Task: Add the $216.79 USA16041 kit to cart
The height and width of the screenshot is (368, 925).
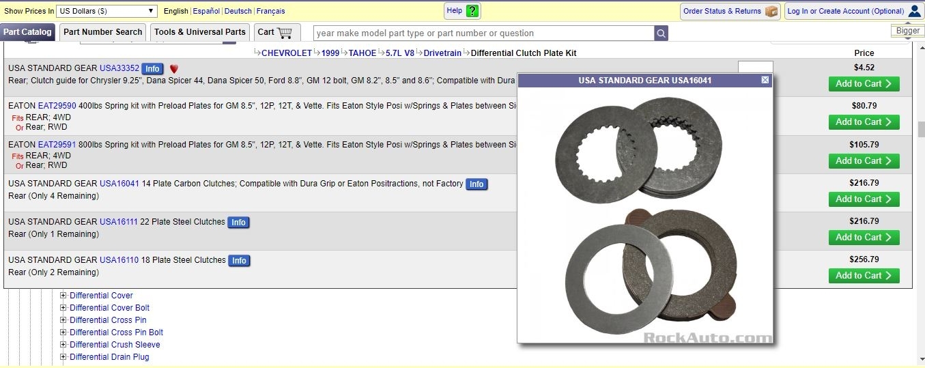Action: (x=864, y=199)
